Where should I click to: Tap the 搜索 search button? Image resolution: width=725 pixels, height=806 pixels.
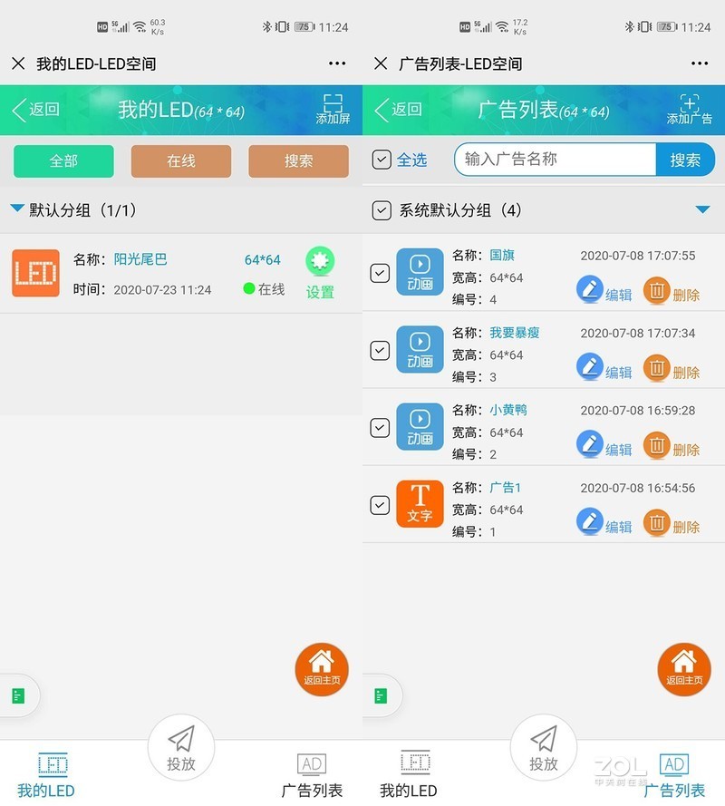pos(685,160)
